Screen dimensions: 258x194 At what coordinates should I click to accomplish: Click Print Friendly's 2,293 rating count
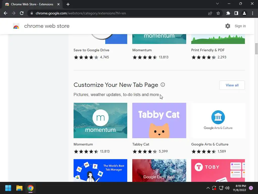(222, 57)
